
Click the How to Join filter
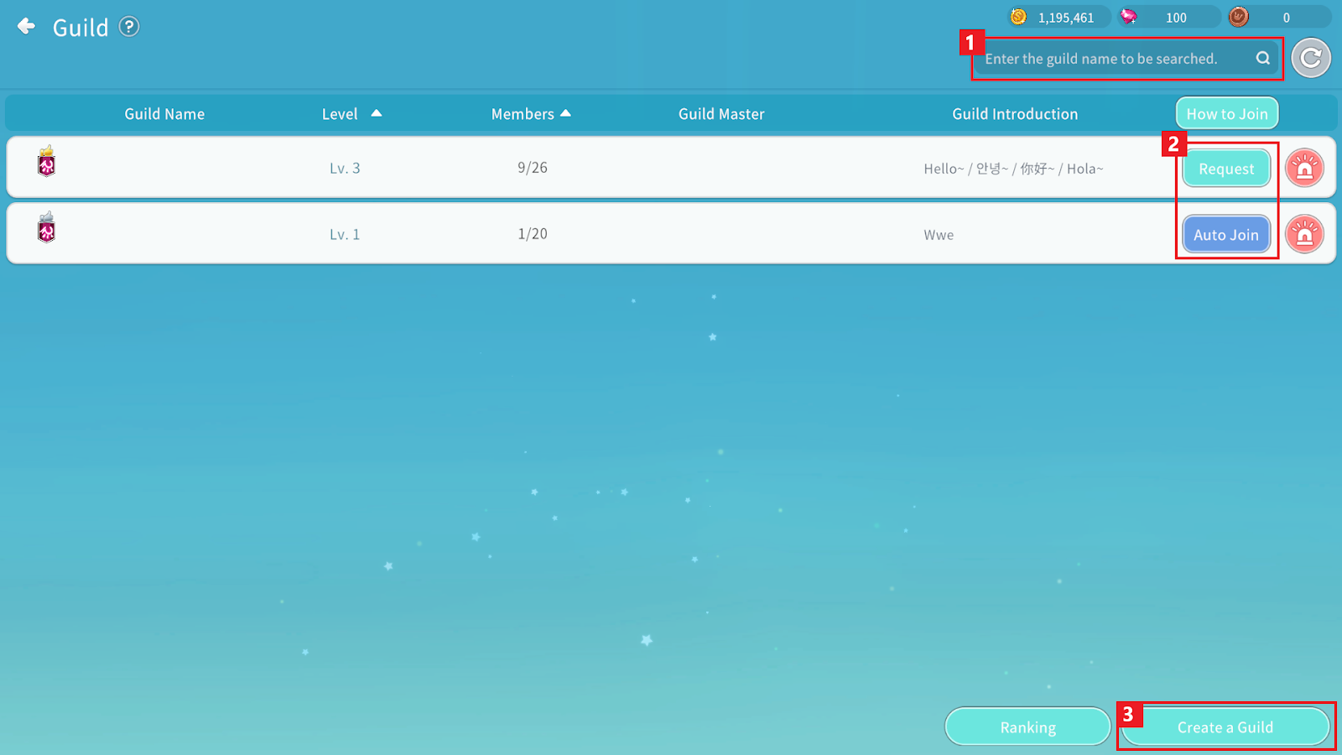pyautogui.click(x=1226, y=114)
